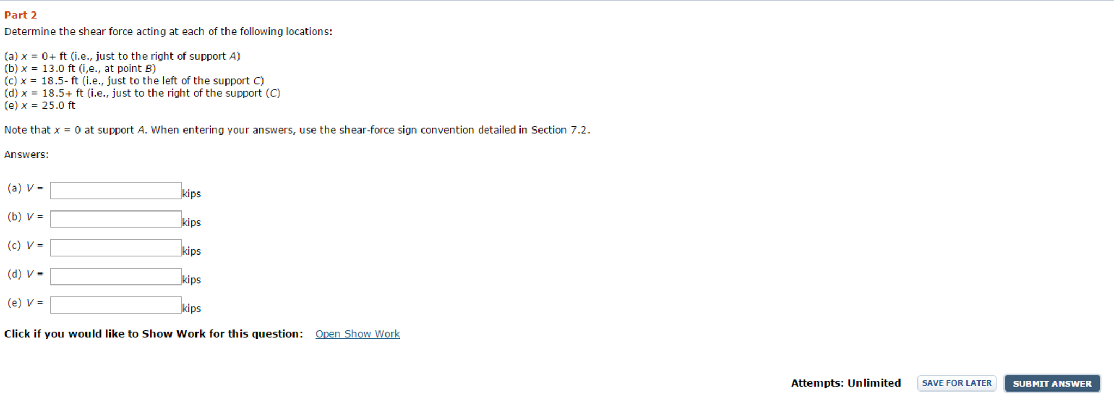The height and width of the screenshot is (403, 1114).
Task: Click into the (d) V input field
Action: pyautogui.click(x=115, y=276)
